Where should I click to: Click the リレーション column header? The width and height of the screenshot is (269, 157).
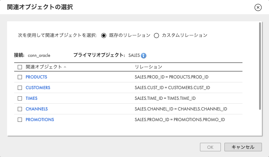coord(148,67)
